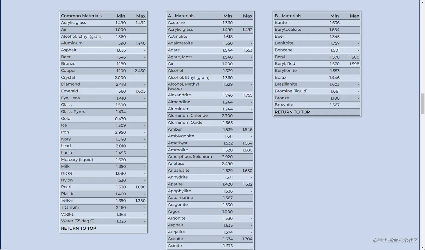Select the B - Materials table heading
The image size is (425, 250).
tap(288, 16)
